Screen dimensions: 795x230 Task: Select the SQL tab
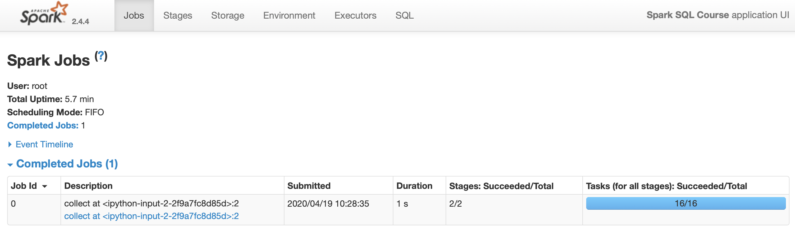click(404, 15)
